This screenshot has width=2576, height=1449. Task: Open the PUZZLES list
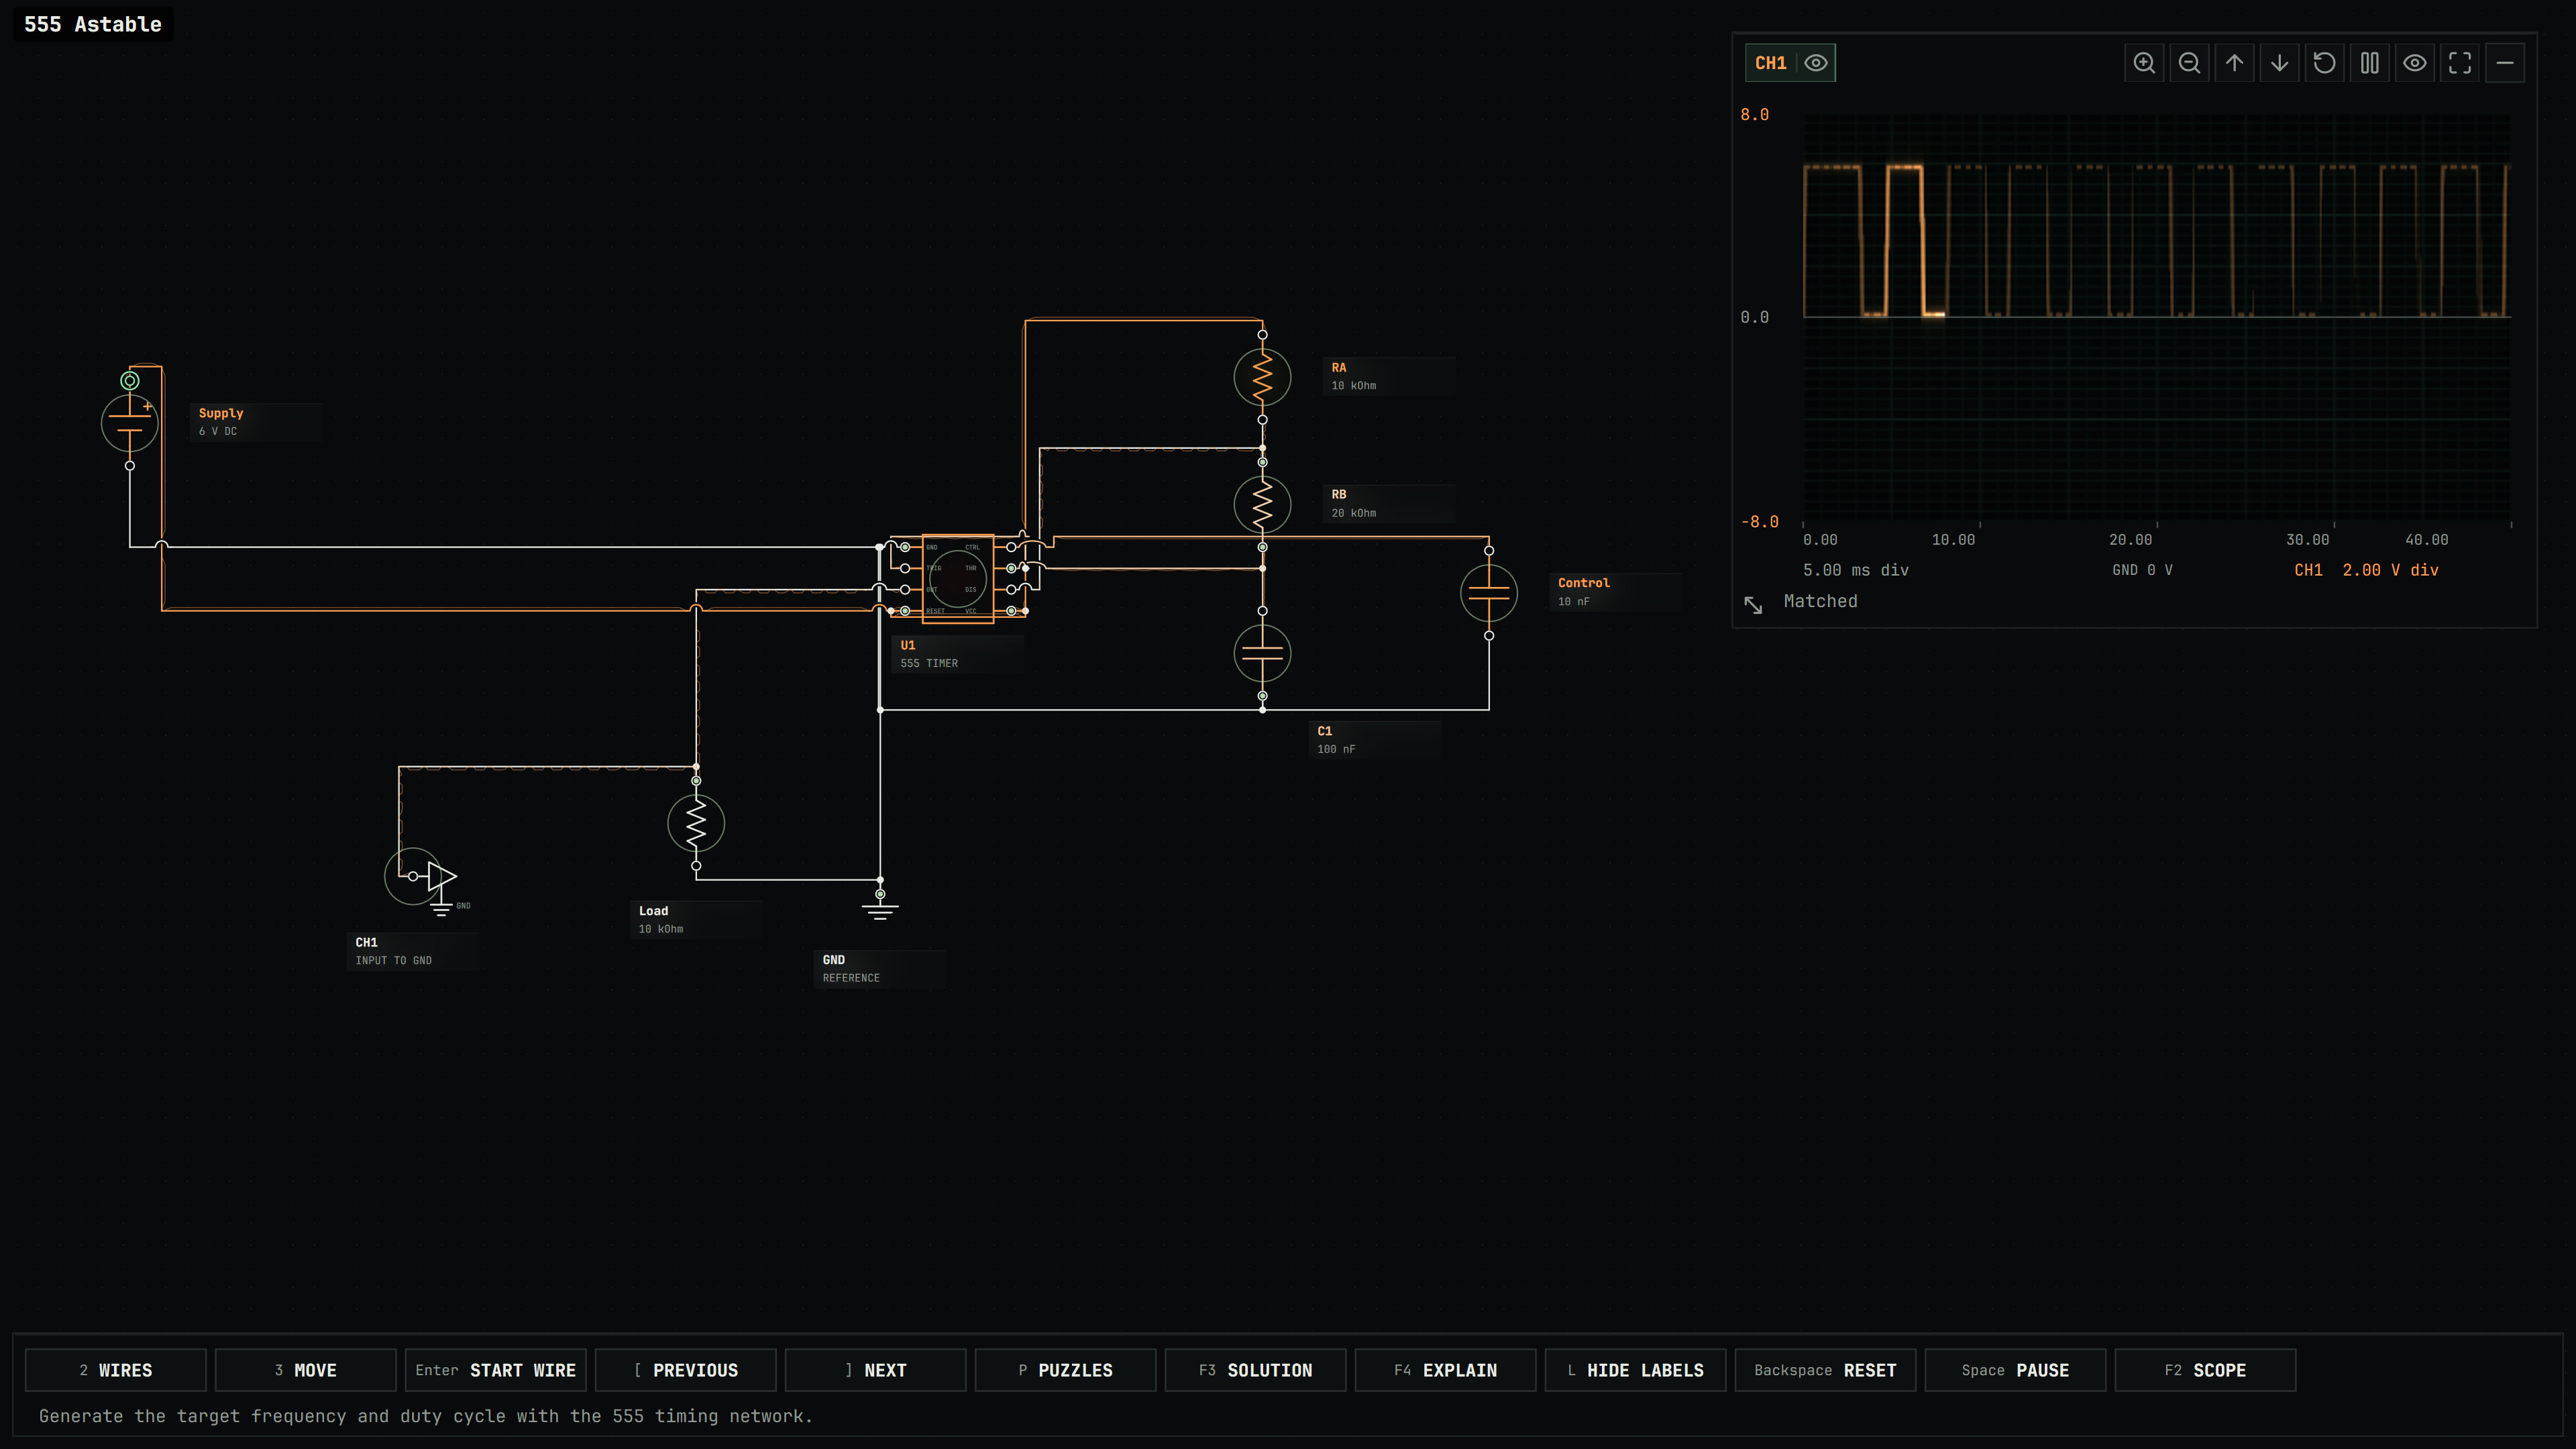tap(1066, 1370)
